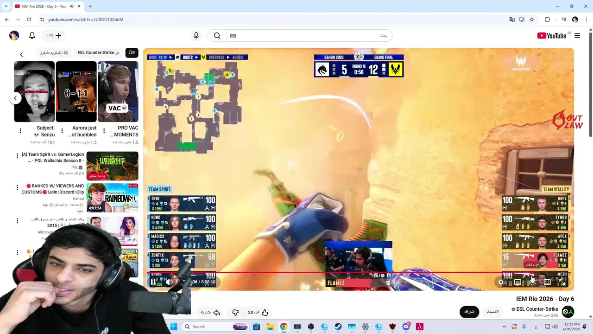Subscribe with the black اشتراك button
Viewport: 593px width, 334px height.
[469, 312]
